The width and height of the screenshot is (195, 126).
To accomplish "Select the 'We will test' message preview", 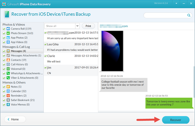I will [x=54, y=61].
